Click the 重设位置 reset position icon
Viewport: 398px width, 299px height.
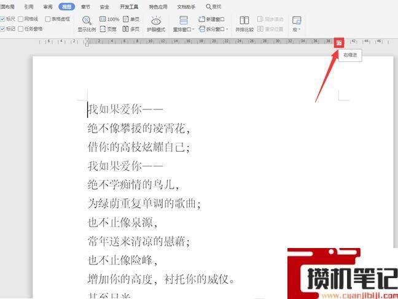click(x=260, y=29)
